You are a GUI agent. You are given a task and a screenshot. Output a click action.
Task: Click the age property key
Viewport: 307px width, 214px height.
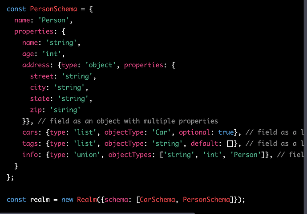click(28, 54)
